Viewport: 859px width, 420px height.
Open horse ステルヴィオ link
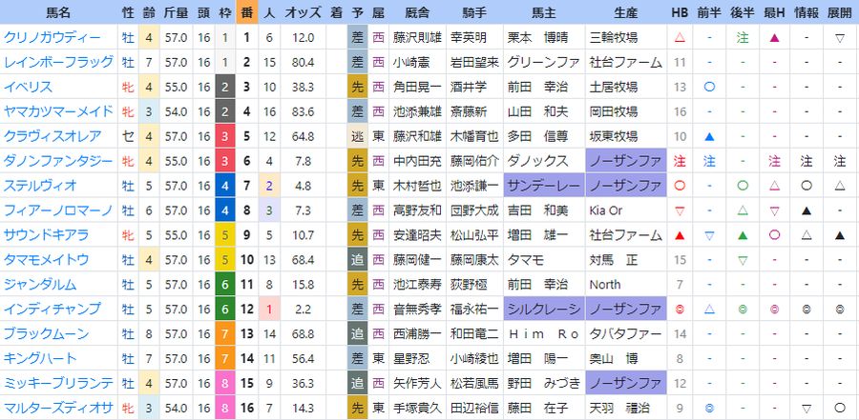(40, 186)
